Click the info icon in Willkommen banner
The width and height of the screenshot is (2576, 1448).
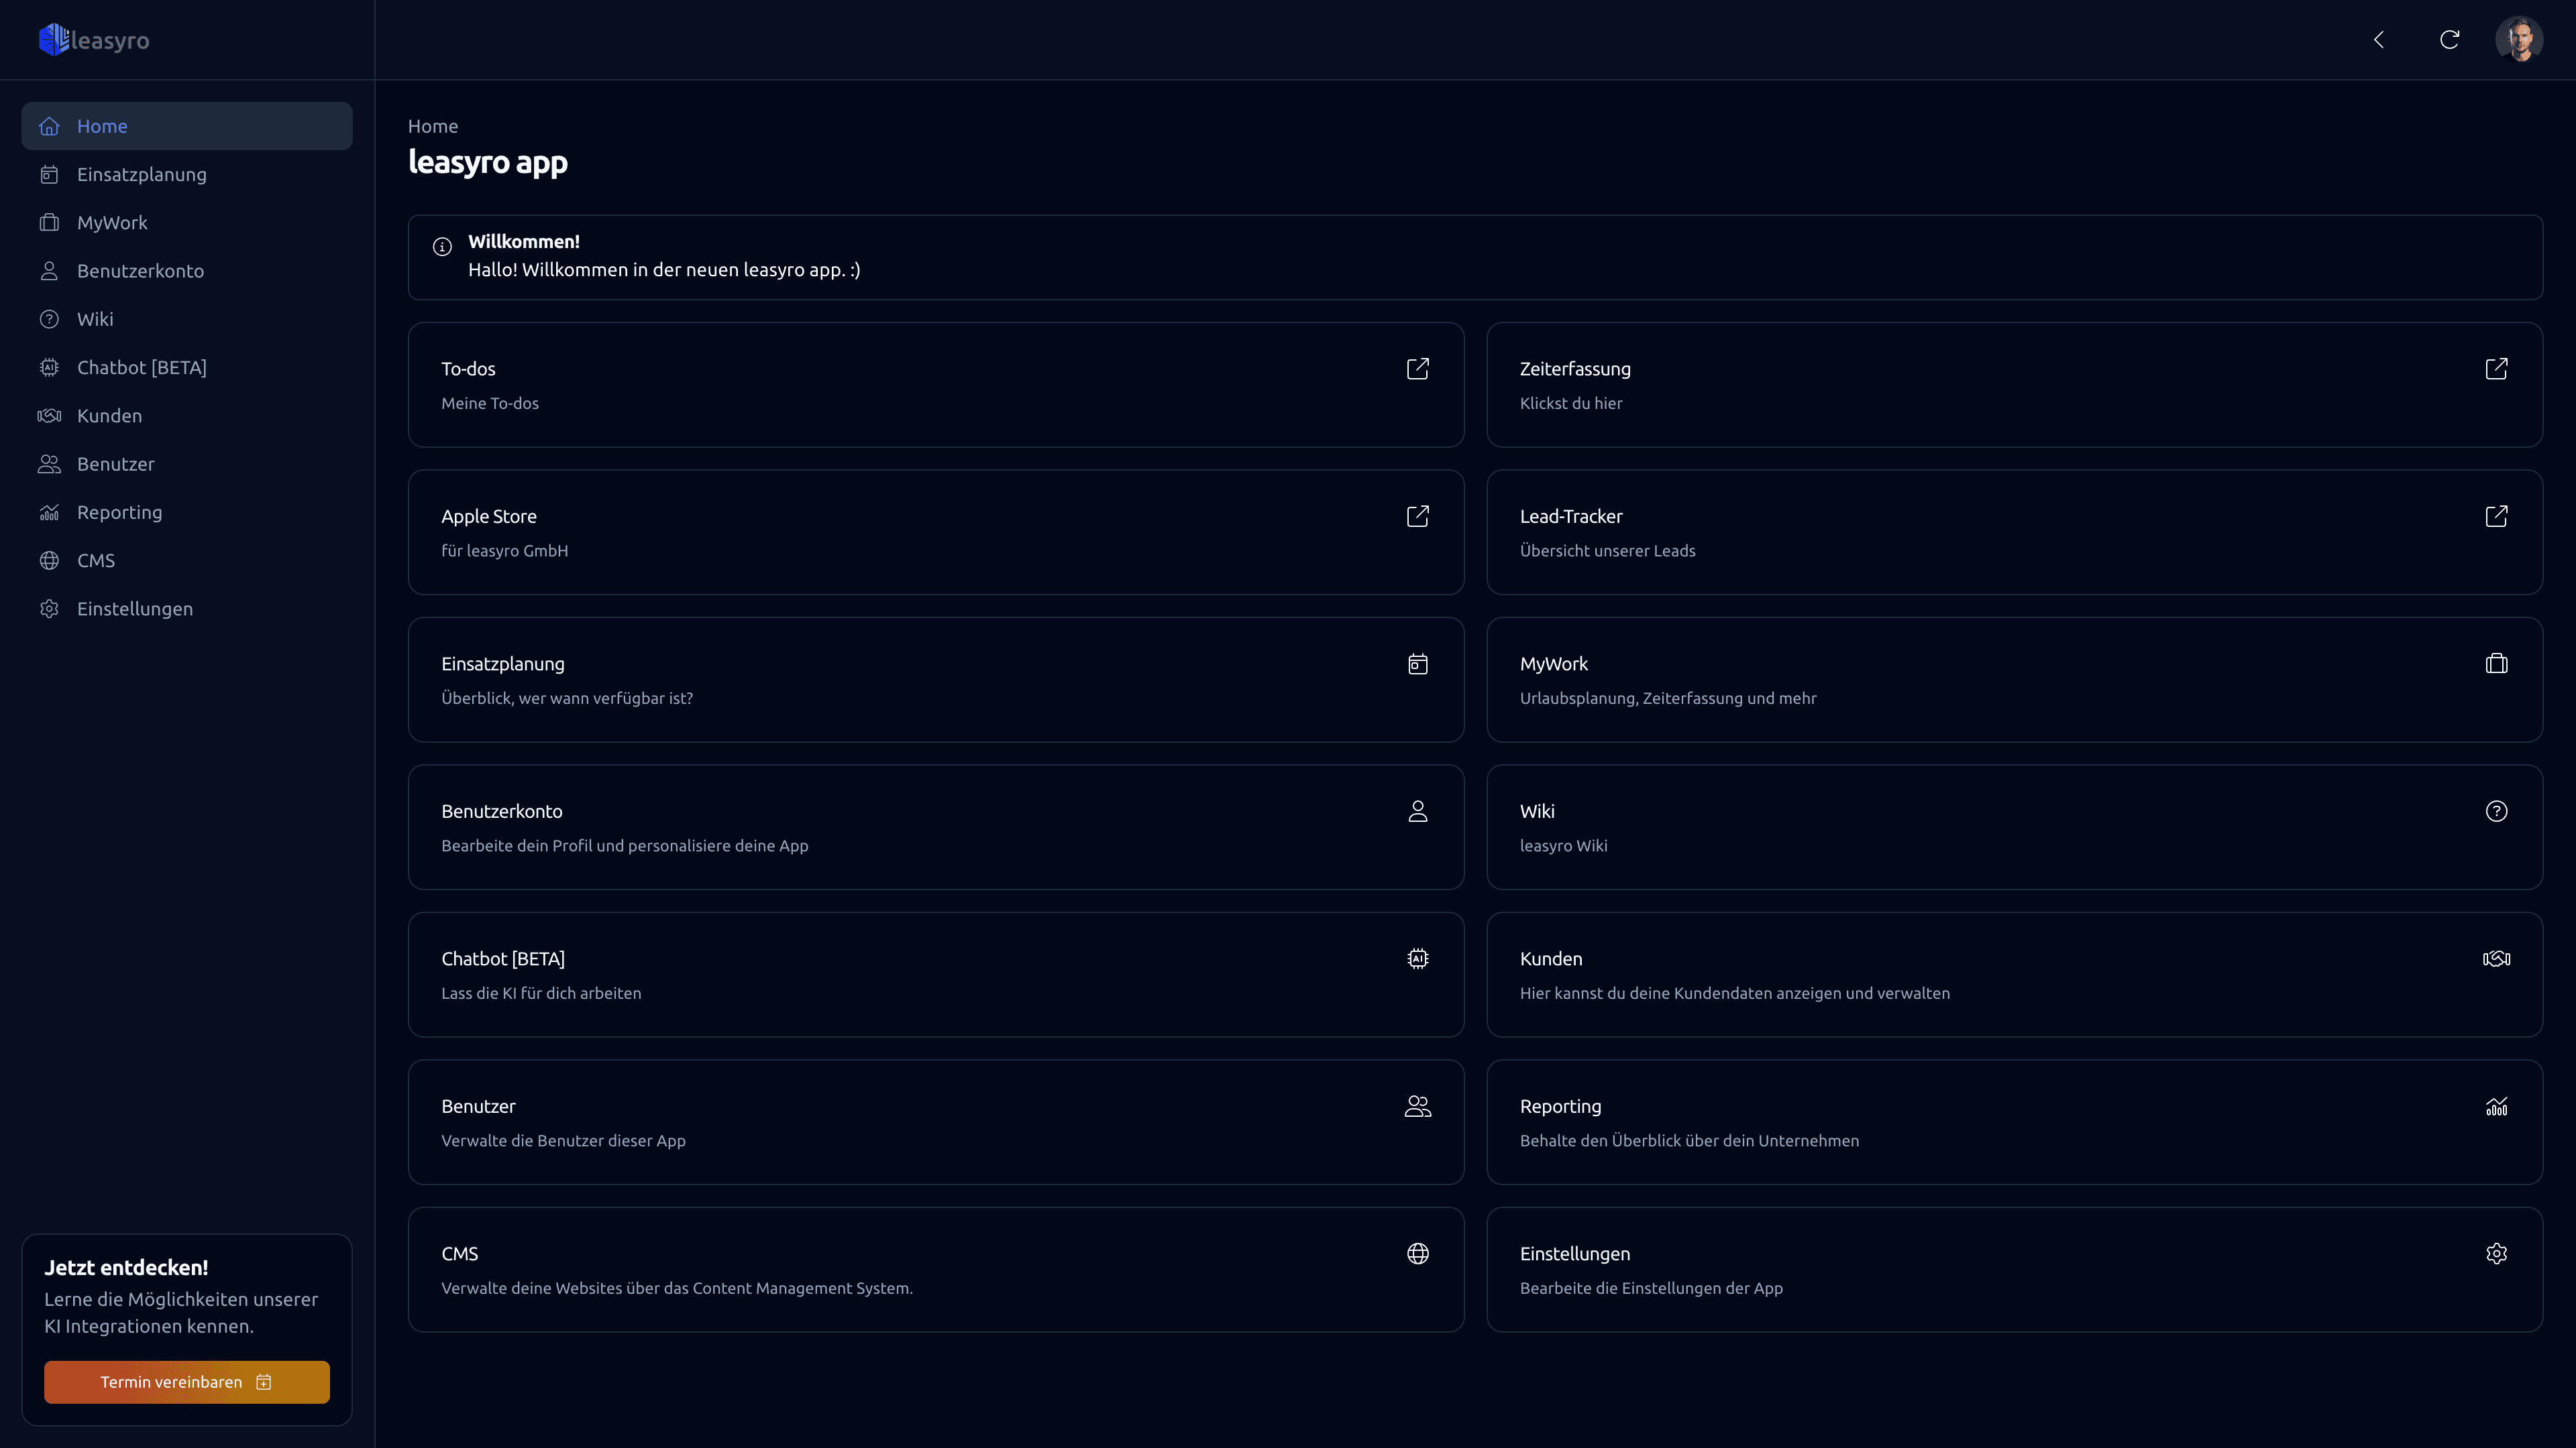coord(442,247)
